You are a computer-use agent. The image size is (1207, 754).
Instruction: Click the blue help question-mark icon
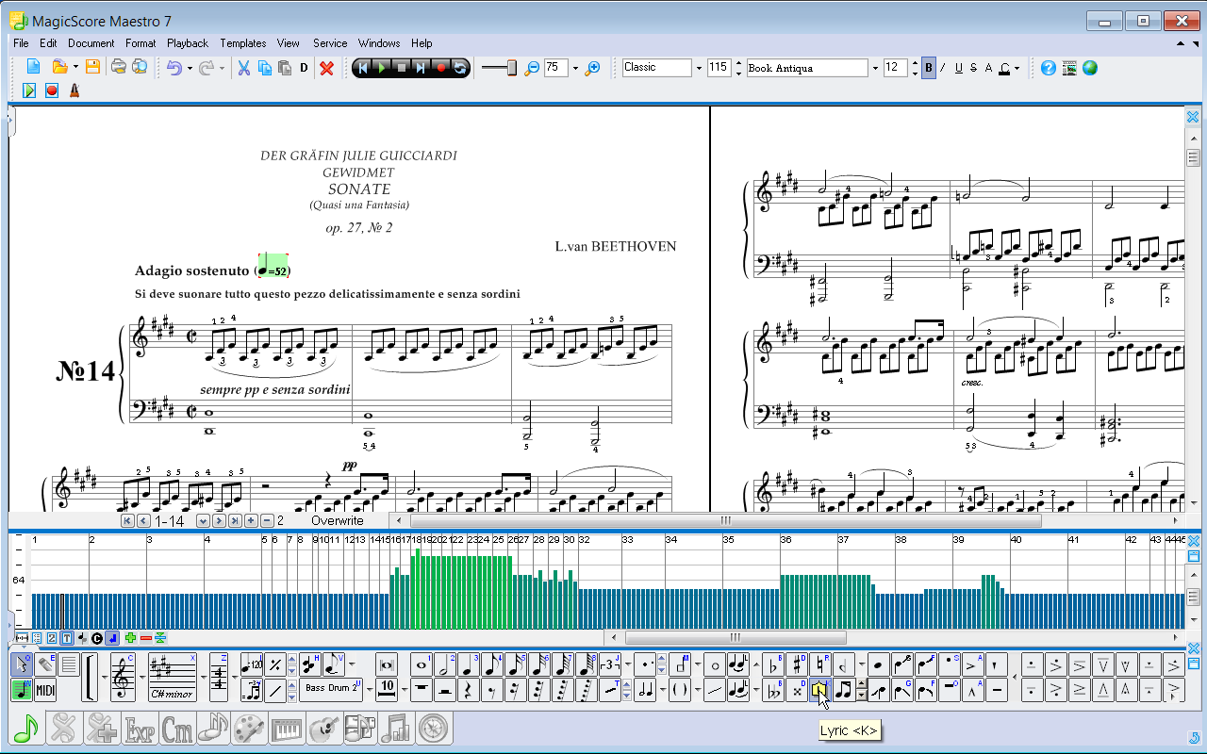[1048, 68]
